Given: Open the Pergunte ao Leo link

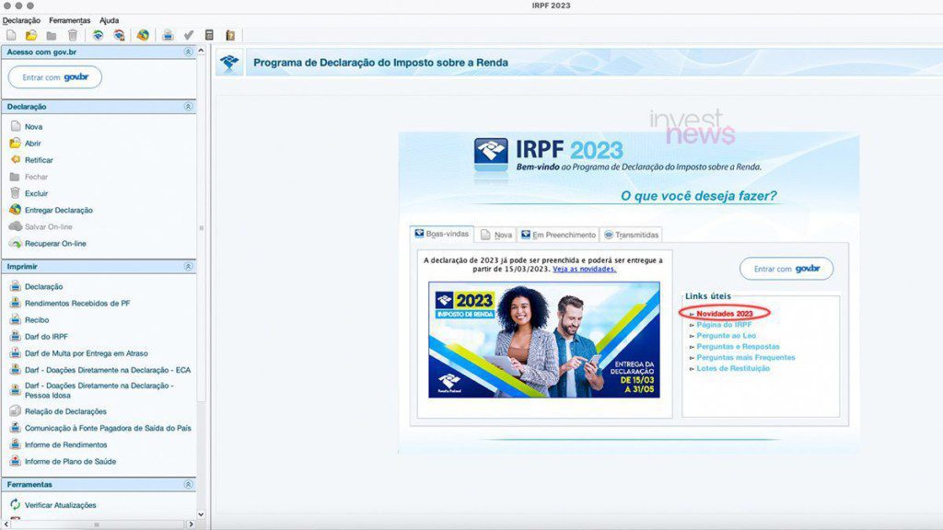Looking at the screenshot, I should [727, 336].
